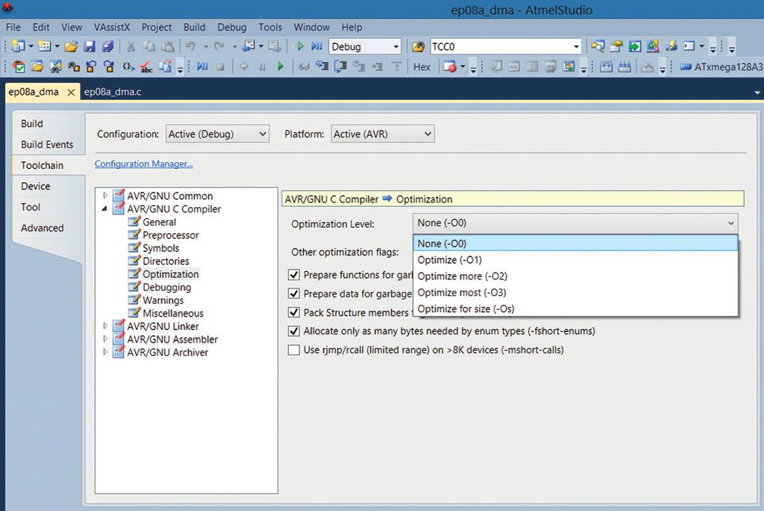
Task: Click the Redo arrow icon
Action: [x=219, y=46]
